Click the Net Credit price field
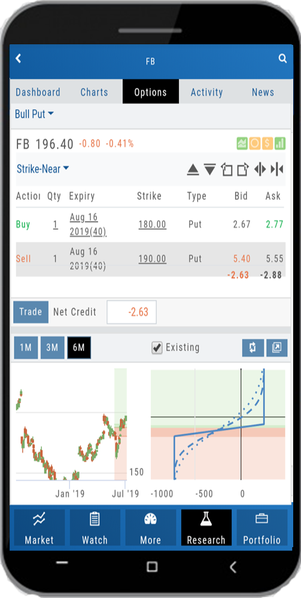Viewport: 301px width, 598px height. [x=132, y=312]
